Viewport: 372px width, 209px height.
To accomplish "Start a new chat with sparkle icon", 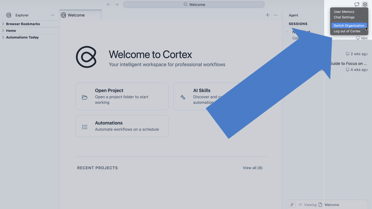I will point(357,4).
